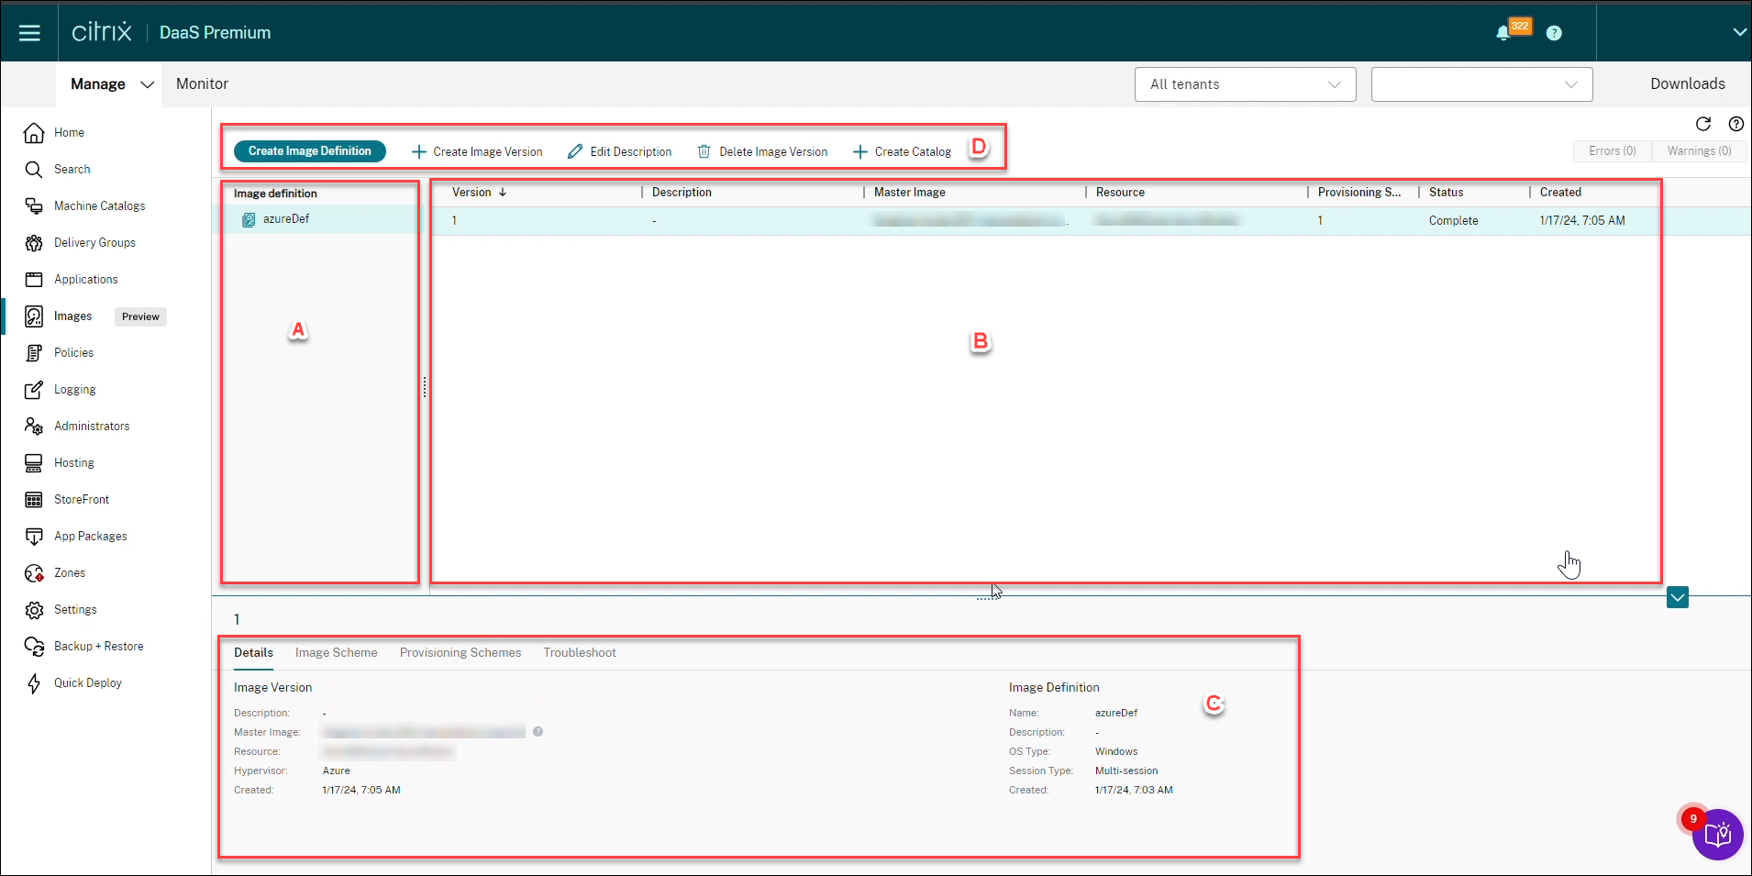
Task: Select the Delivery Groups sidebar icon
Action: point(34,242)
